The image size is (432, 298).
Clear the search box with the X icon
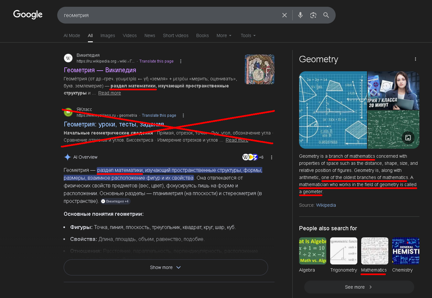(285, 15)
